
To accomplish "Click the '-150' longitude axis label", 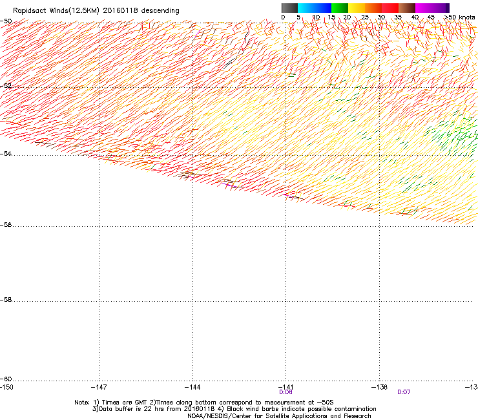I will [x=6, y=387].
